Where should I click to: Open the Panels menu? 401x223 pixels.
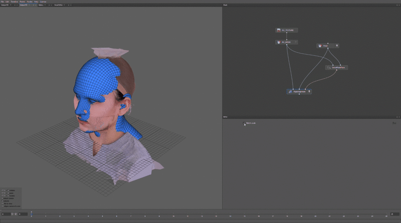click(x=22, y=2)
